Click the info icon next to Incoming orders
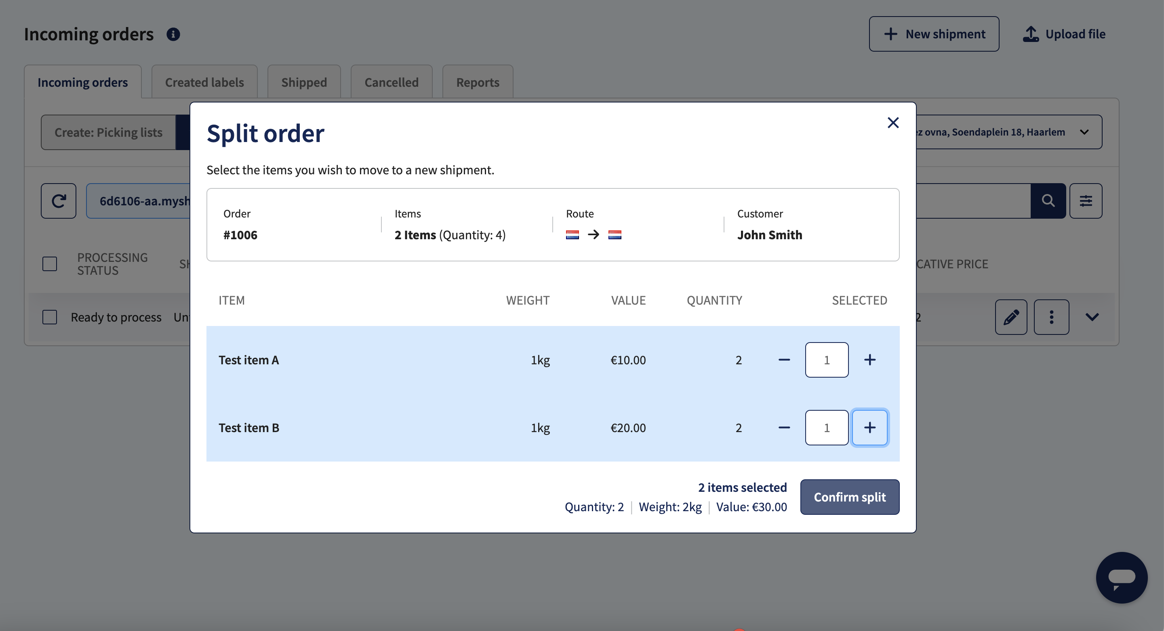Image resolution: width=1164 pixels, height=631 pixels. 173,34
